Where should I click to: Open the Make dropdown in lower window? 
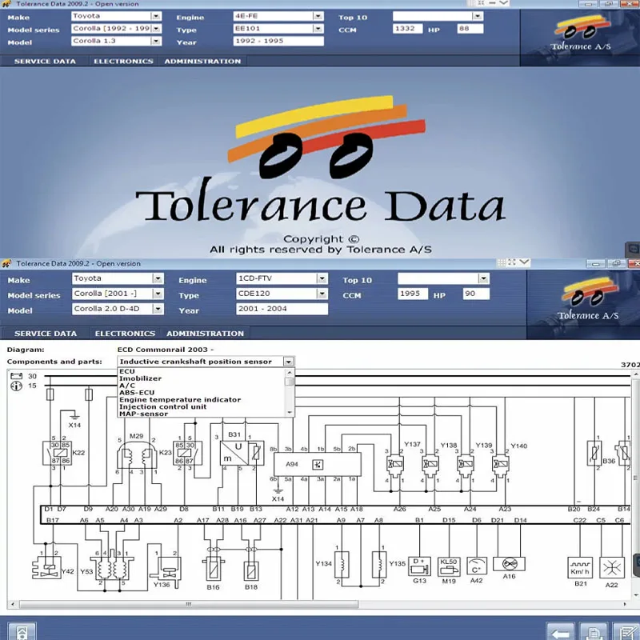158,278
